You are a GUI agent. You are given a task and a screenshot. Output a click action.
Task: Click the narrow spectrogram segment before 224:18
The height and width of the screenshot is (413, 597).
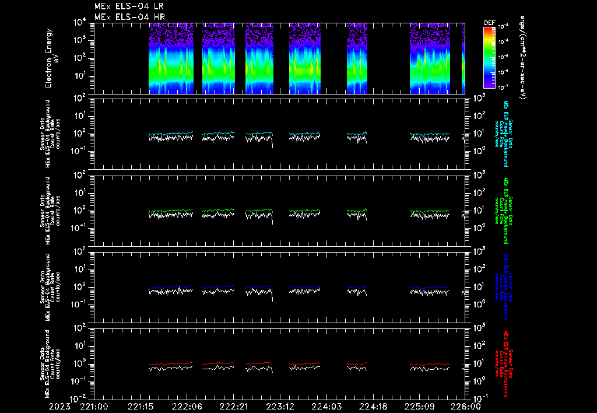click(357, 58)
